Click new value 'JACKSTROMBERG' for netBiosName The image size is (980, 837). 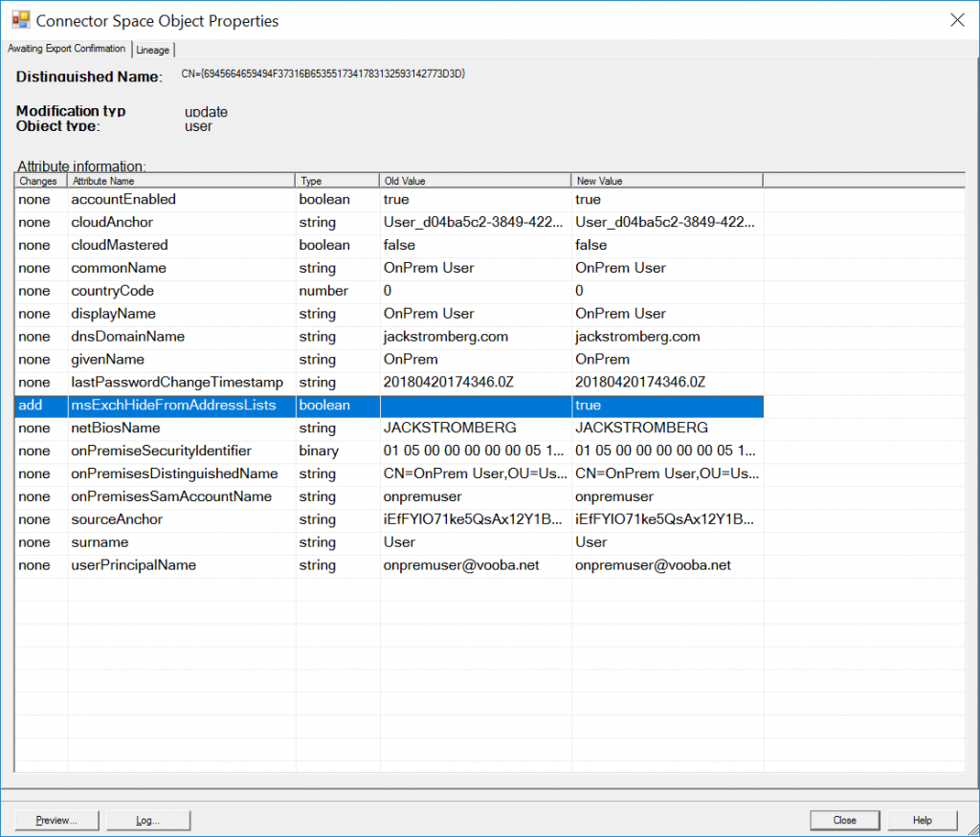coord(642,428)
